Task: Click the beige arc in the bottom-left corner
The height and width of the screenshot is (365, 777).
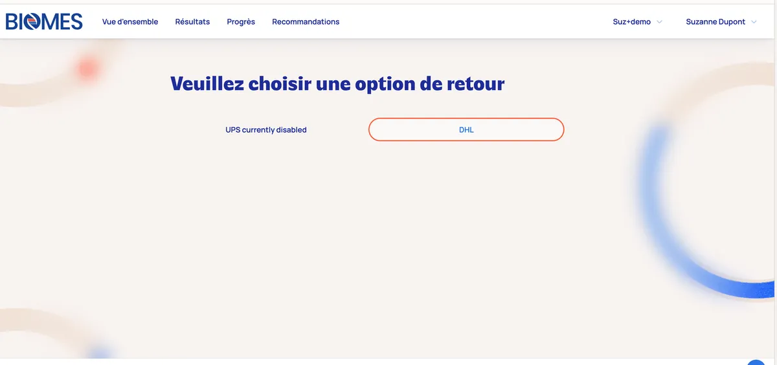Action: click(26, 318)
